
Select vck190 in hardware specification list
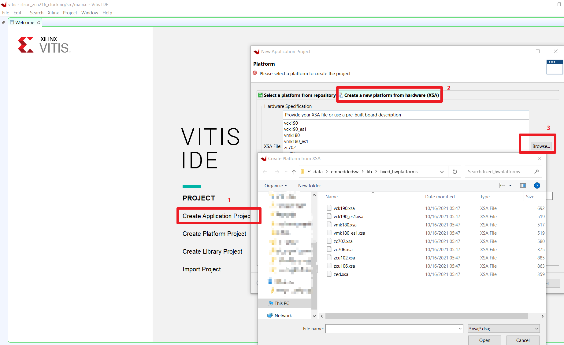[291, 123]
